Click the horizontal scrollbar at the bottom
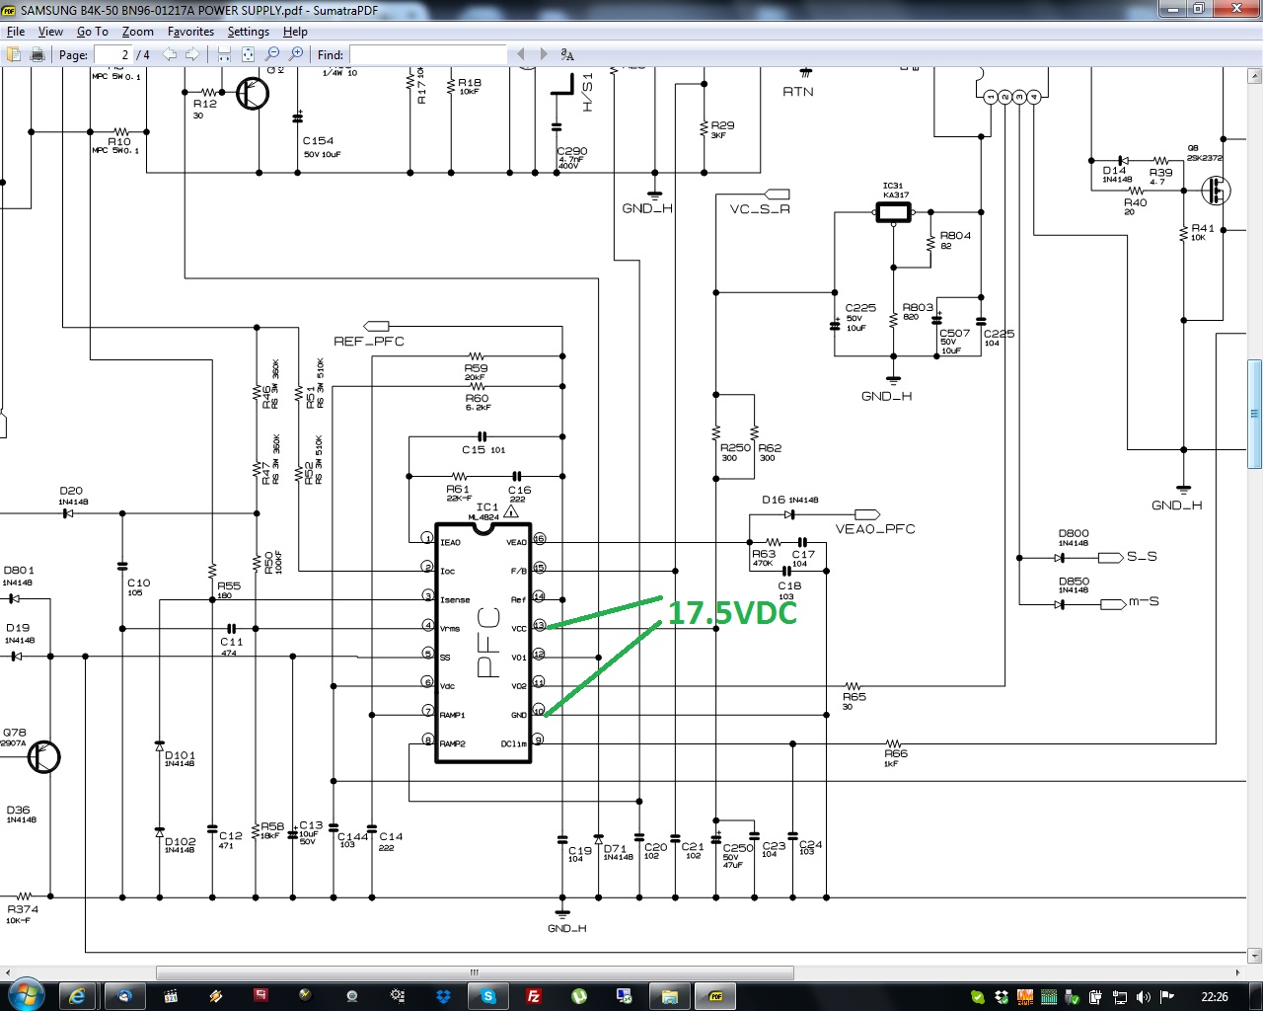Viewport: 1263px width, 1011px height. coord(475,973)
